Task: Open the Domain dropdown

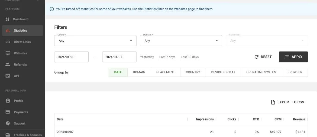Action: tap(181, 41)
